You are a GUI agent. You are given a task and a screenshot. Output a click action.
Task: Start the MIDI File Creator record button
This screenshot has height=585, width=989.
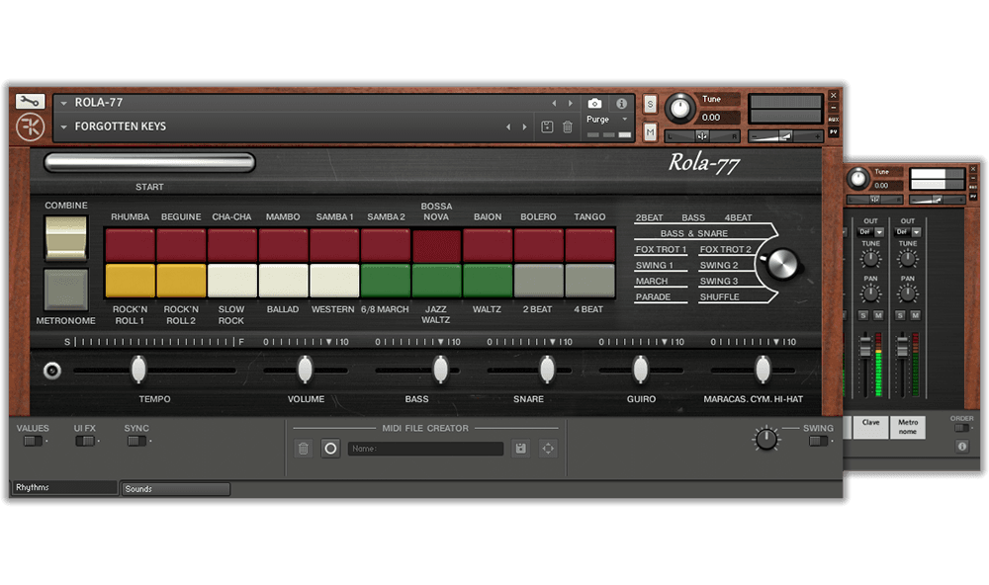[330, 449]
